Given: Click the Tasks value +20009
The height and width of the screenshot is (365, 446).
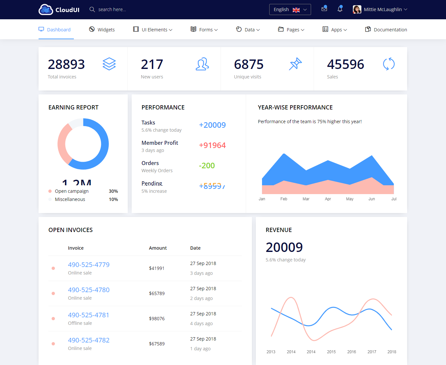Looking at the screenshot, I should tap(212, 125).
